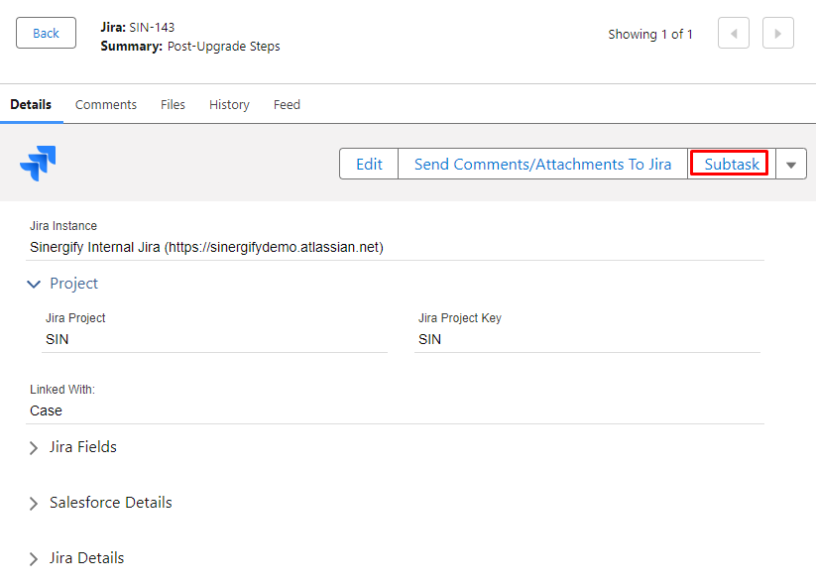The height and width of the screenshot is (586, 816).
Task: Click the Linked With value Case
Action: [46, 410]
